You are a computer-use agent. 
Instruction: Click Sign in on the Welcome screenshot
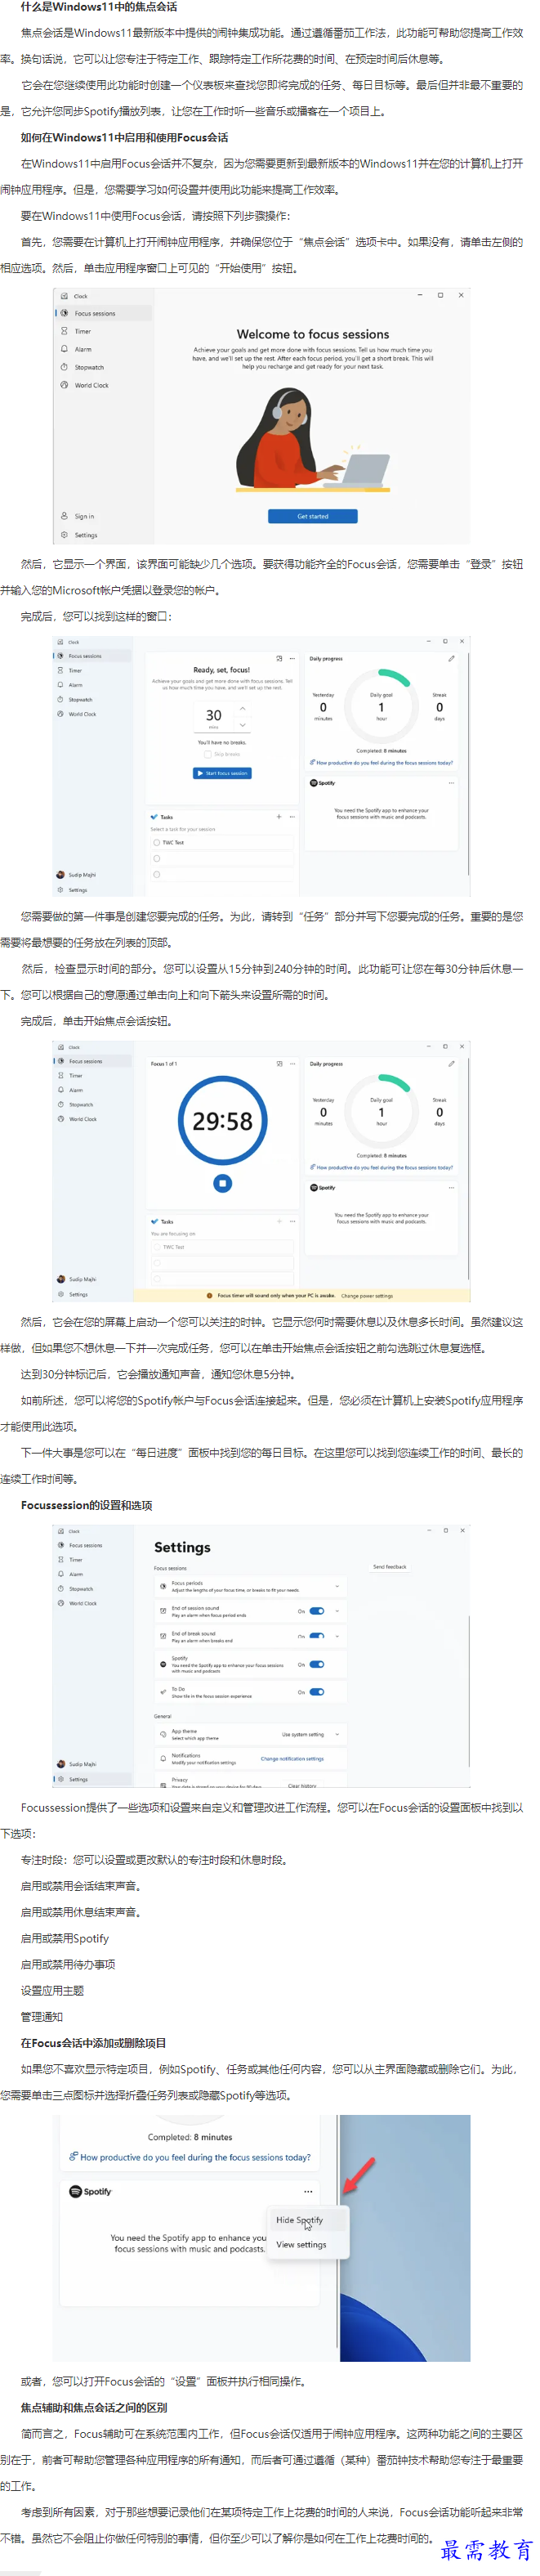coord(103,516)
